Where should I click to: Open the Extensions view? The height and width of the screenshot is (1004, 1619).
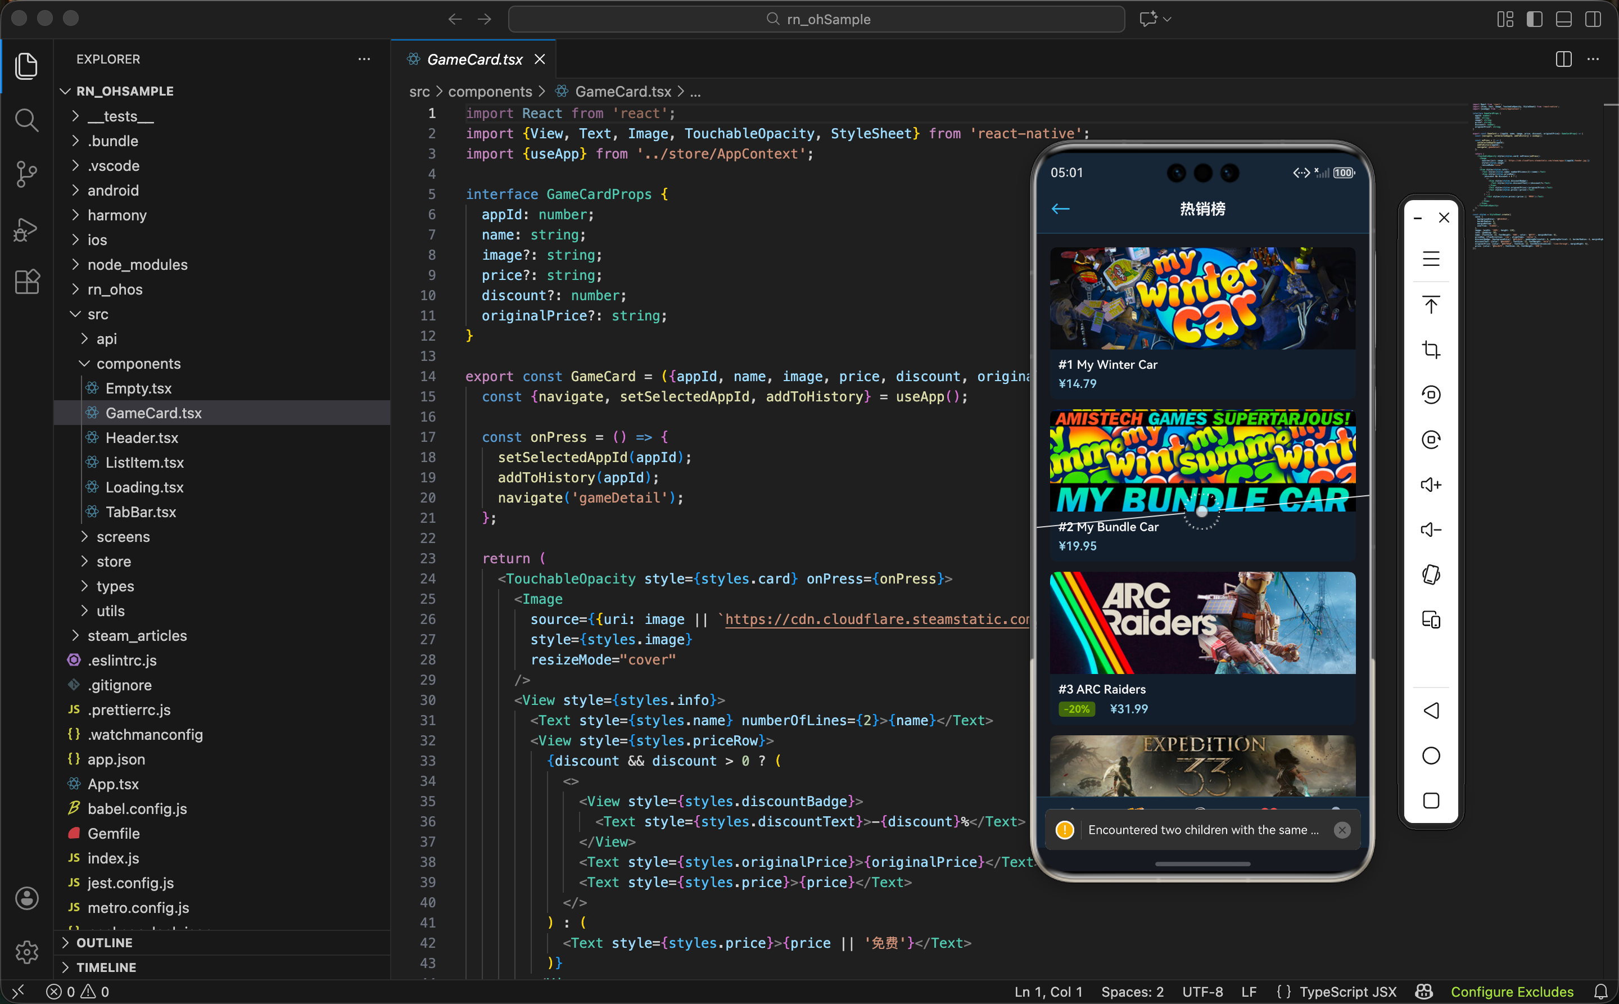(26, 282)
